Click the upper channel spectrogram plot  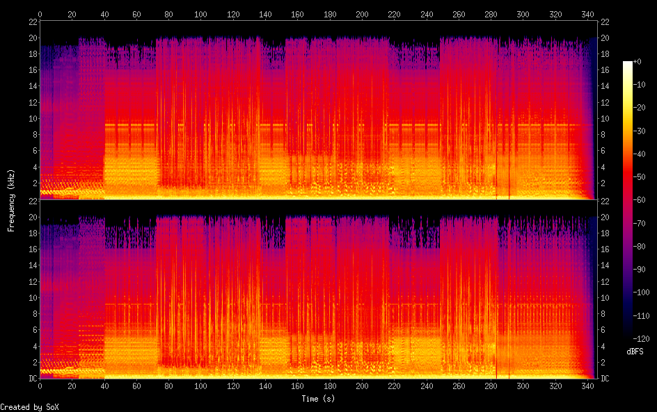tap(318, 111)
